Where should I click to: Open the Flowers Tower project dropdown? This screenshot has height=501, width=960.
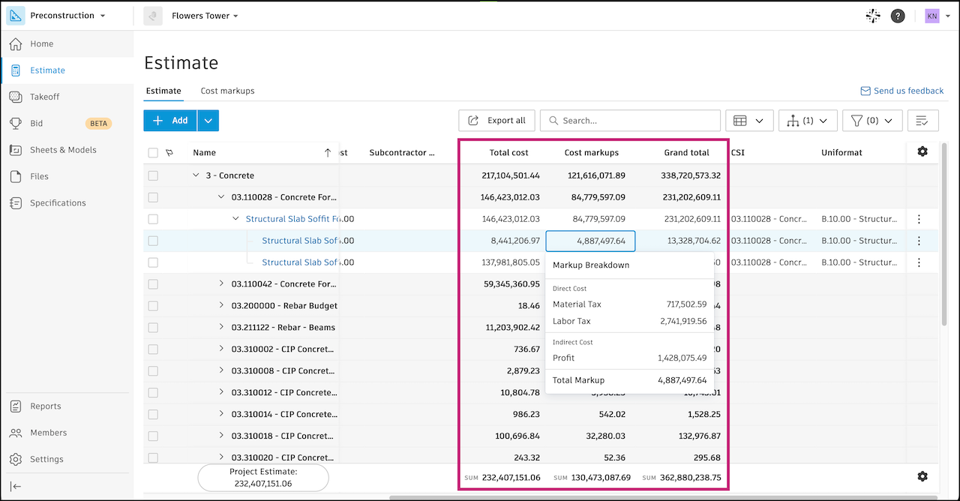[x=204, y=16]
